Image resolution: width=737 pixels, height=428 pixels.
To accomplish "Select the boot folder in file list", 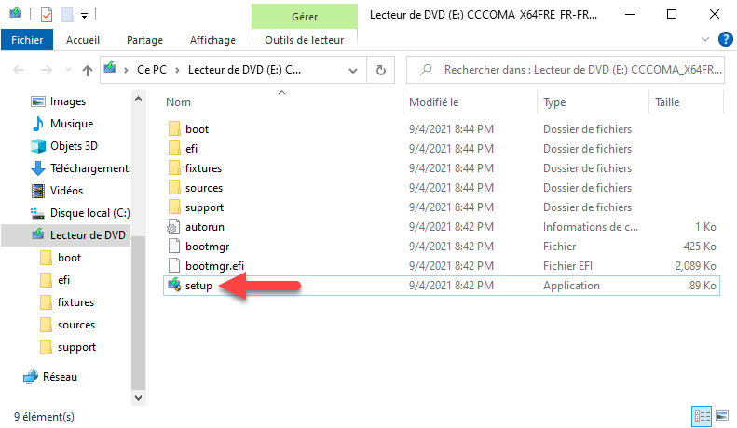I will (197, 129).
